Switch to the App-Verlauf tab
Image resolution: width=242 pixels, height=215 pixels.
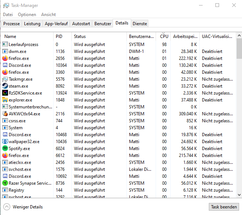(56, 24)
